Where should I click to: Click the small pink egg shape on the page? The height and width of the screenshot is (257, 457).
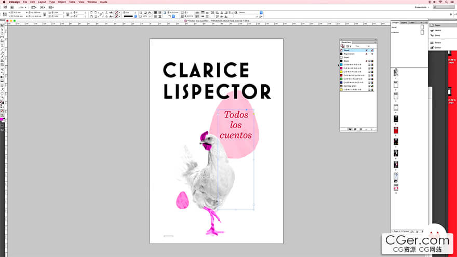(182, 200)
